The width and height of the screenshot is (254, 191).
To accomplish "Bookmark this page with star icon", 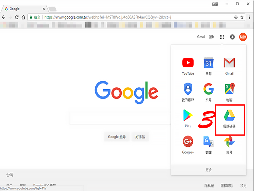I will pyautogui.click(x=242, y=17).
